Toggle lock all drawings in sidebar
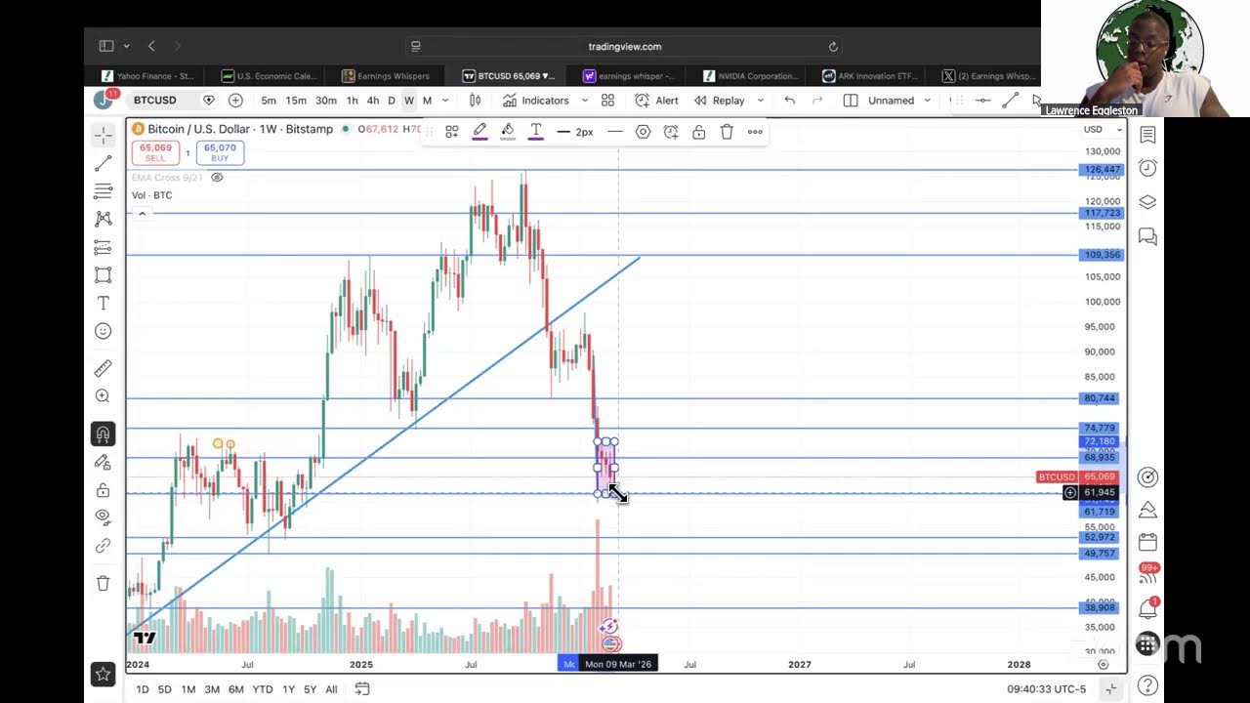This screenshot has height=703, width=1250. click(103, 490)
